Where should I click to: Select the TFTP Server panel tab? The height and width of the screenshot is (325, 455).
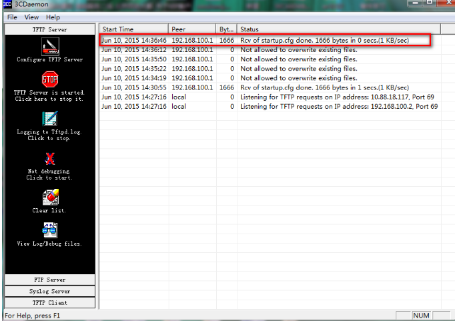point(50,29)
